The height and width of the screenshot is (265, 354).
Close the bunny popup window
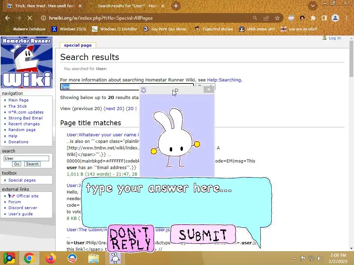(x=208, y=89)
